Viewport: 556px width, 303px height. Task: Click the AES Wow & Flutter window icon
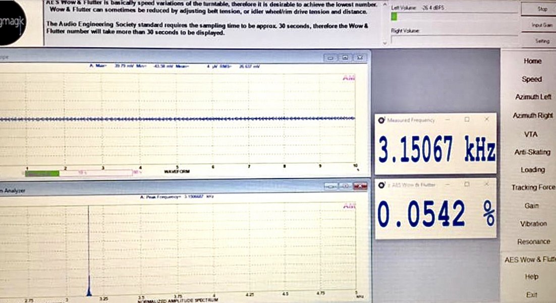[382, 185]
